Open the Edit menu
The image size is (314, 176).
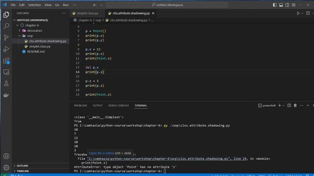coord(22,5)
